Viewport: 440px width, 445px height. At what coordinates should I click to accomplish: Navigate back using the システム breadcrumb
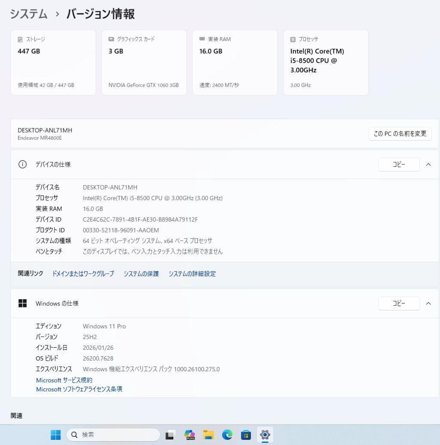(x=28, y=14)
